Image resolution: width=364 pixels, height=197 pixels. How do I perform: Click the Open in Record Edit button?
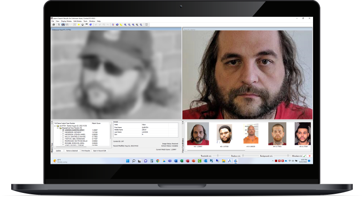pos(100,151)
